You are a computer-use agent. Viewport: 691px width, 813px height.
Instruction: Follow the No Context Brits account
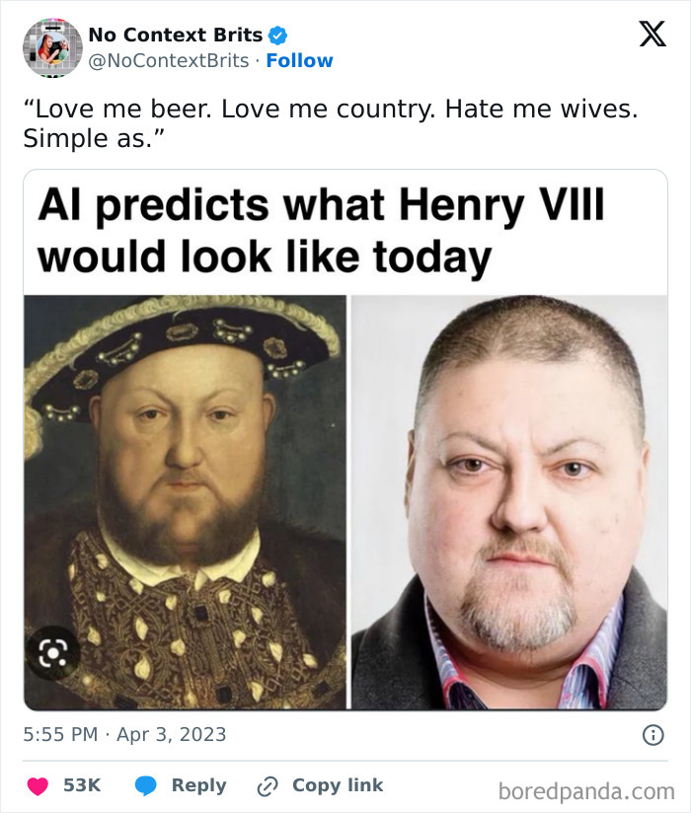pos(299,60)
